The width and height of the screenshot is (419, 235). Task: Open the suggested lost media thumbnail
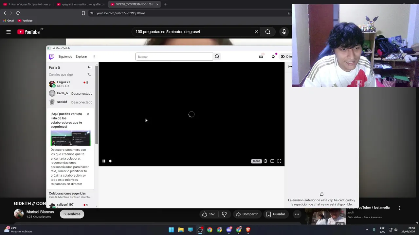tap(325, 217)
